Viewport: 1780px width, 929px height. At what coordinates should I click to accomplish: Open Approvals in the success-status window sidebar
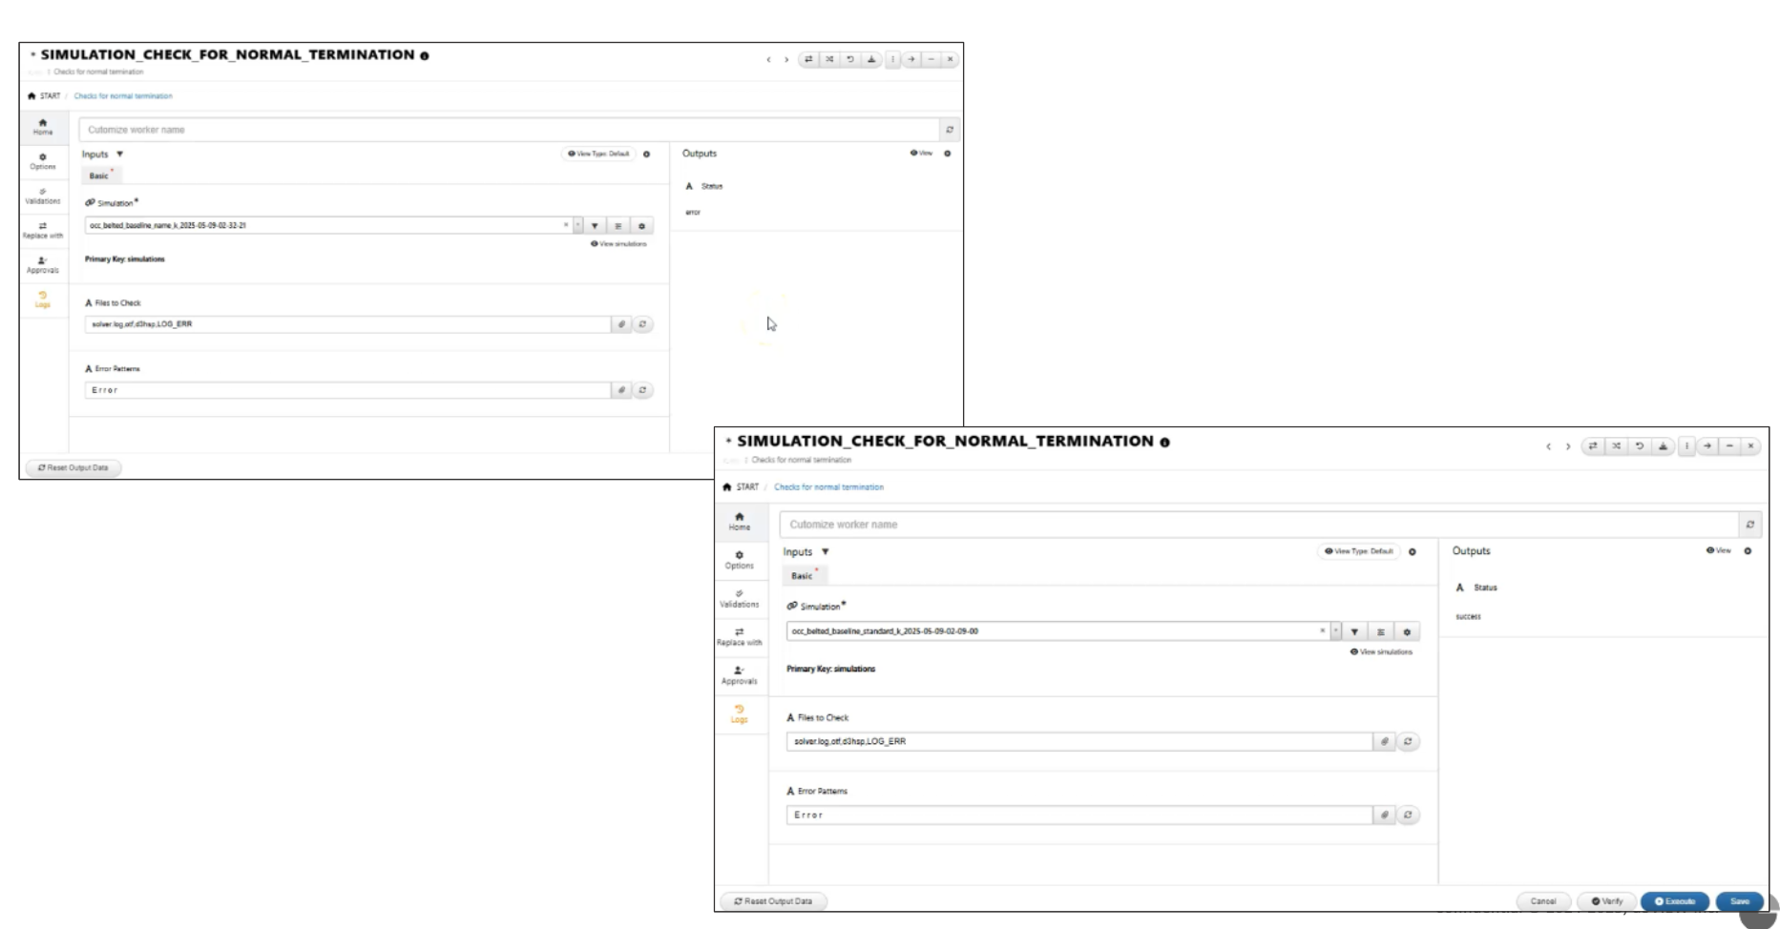click(740, 675)
